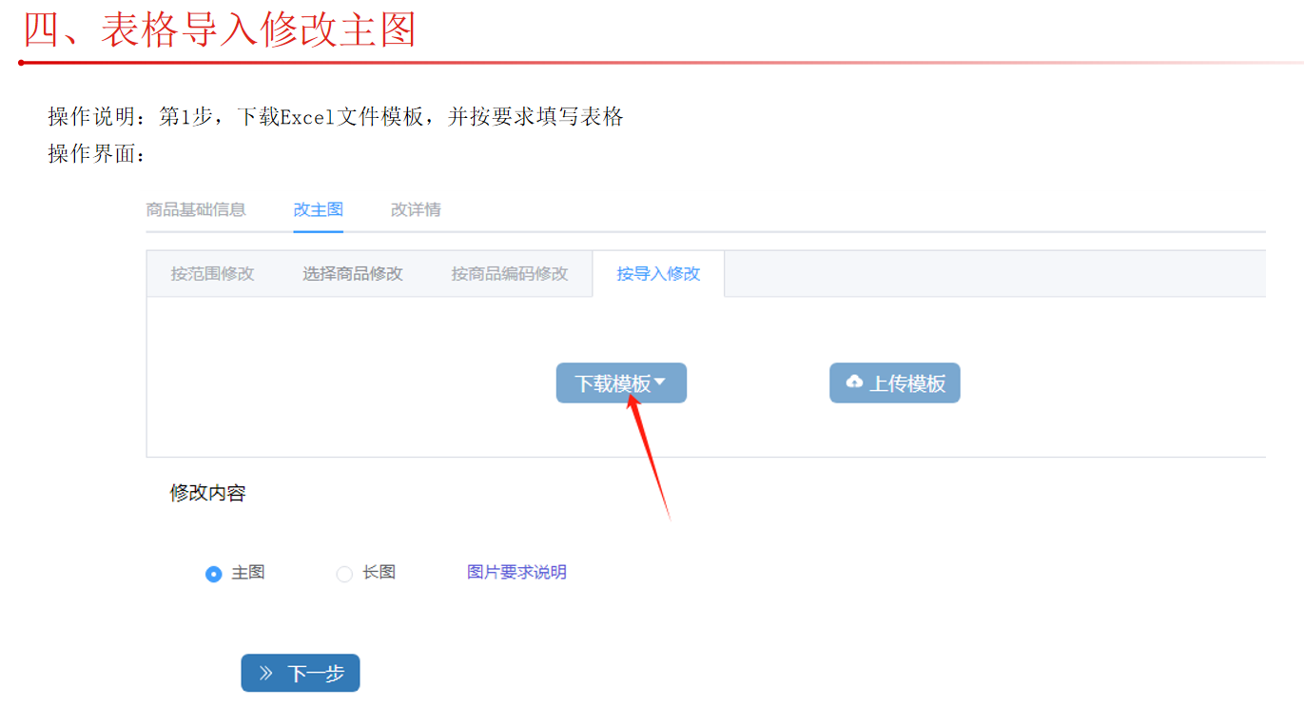Select the 长图 radio button
The image size is (1304, 706).
click(x=344, y=574)
